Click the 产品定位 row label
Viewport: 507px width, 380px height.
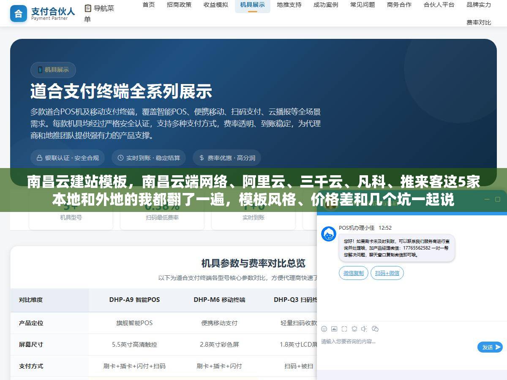pos(31,323)
